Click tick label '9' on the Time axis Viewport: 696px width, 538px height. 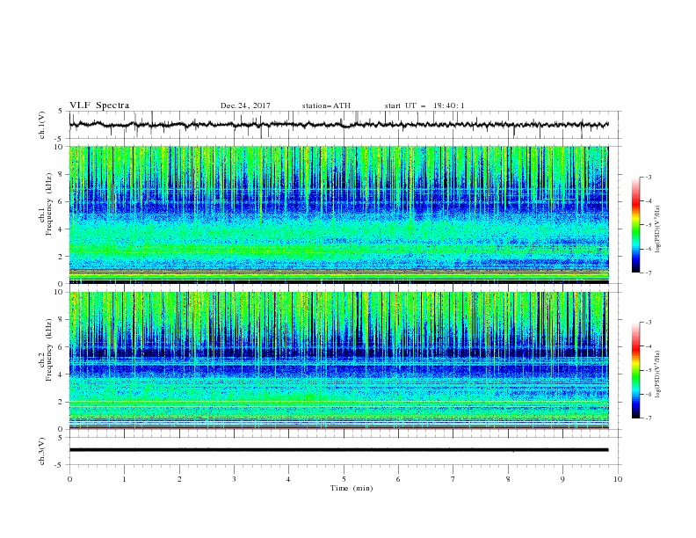tap(562, 479)
